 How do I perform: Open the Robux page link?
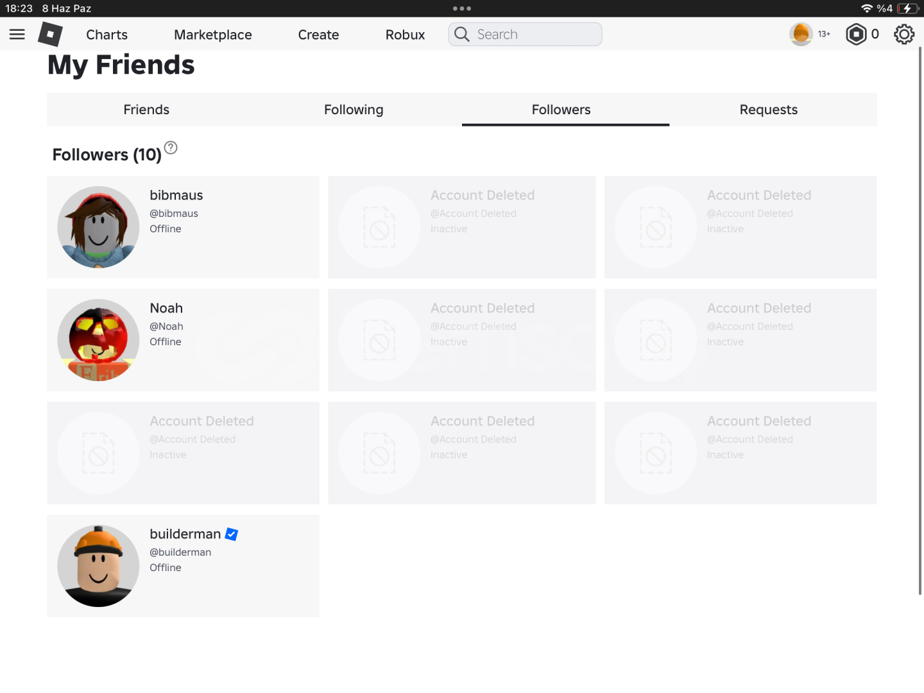click(x=405, y=35)
